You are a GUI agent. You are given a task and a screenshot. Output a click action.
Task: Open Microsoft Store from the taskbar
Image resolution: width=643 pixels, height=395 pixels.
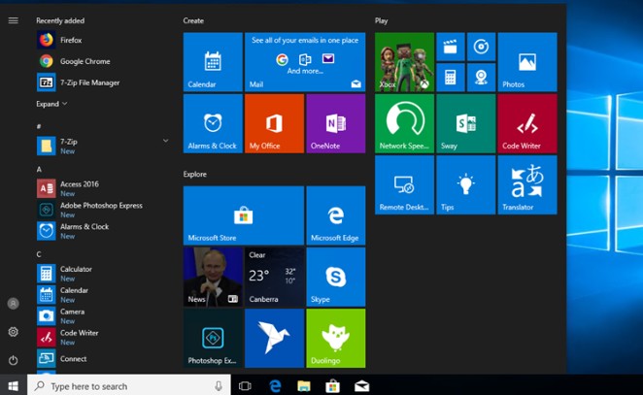point(332,386)
